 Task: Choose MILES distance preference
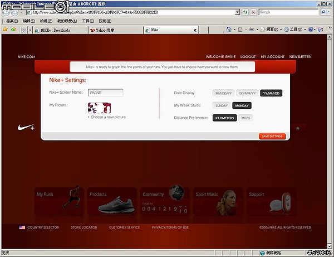pos(245,118)
